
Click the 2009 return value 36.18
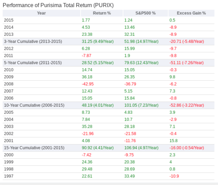click(87, 77)
